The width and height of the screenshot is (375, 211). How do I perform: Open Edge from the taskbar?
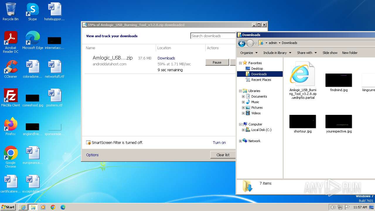(x=63, y=207)
